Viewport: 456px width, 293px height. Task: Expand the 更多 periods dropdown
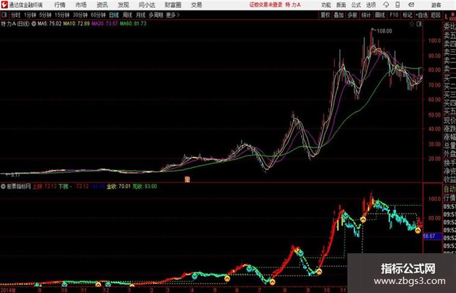click(173, 15)
